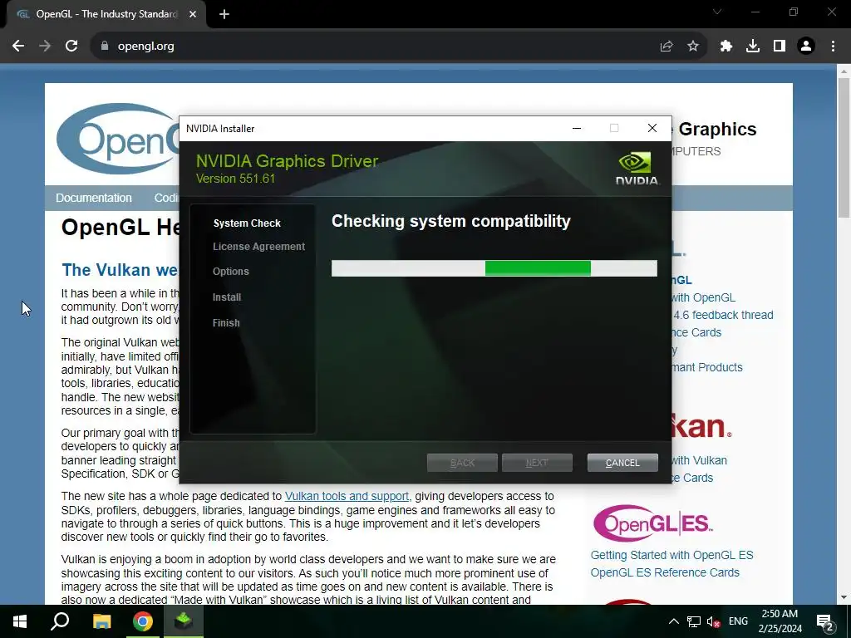Image resolution: width=851 pixels, height=638 pixels.
Task: Click the ENG language indicator
Action: click(x=738, y=621)
